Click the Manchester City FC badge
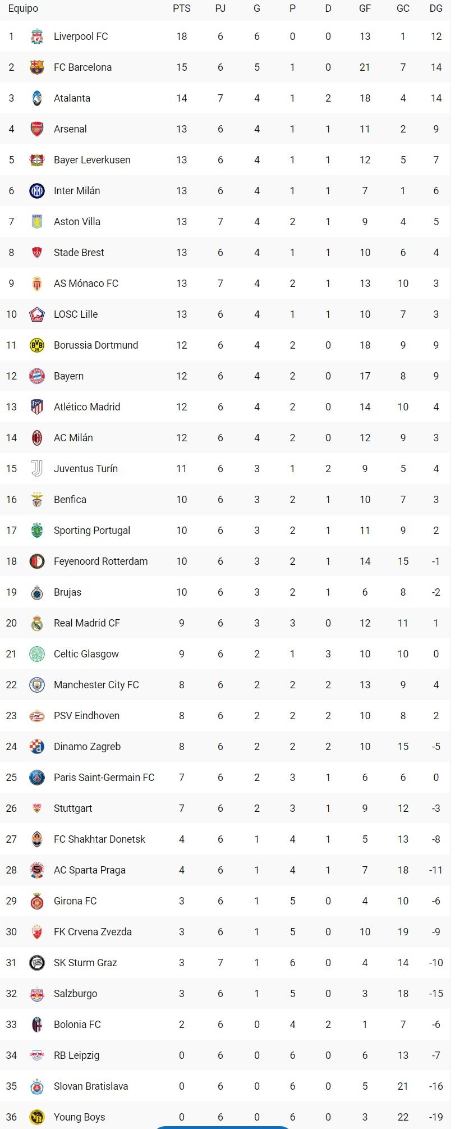Screen dimensions: 455x1129 point(37,685)
